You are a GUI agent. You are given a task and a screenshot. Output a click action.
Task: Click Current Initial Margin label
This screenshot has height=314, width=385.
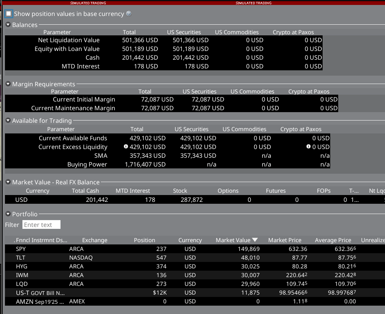click(84, 99)
